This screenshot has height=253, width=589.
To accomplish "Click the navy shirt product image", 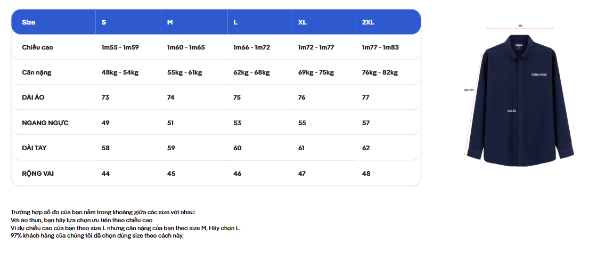I will 520,100.
